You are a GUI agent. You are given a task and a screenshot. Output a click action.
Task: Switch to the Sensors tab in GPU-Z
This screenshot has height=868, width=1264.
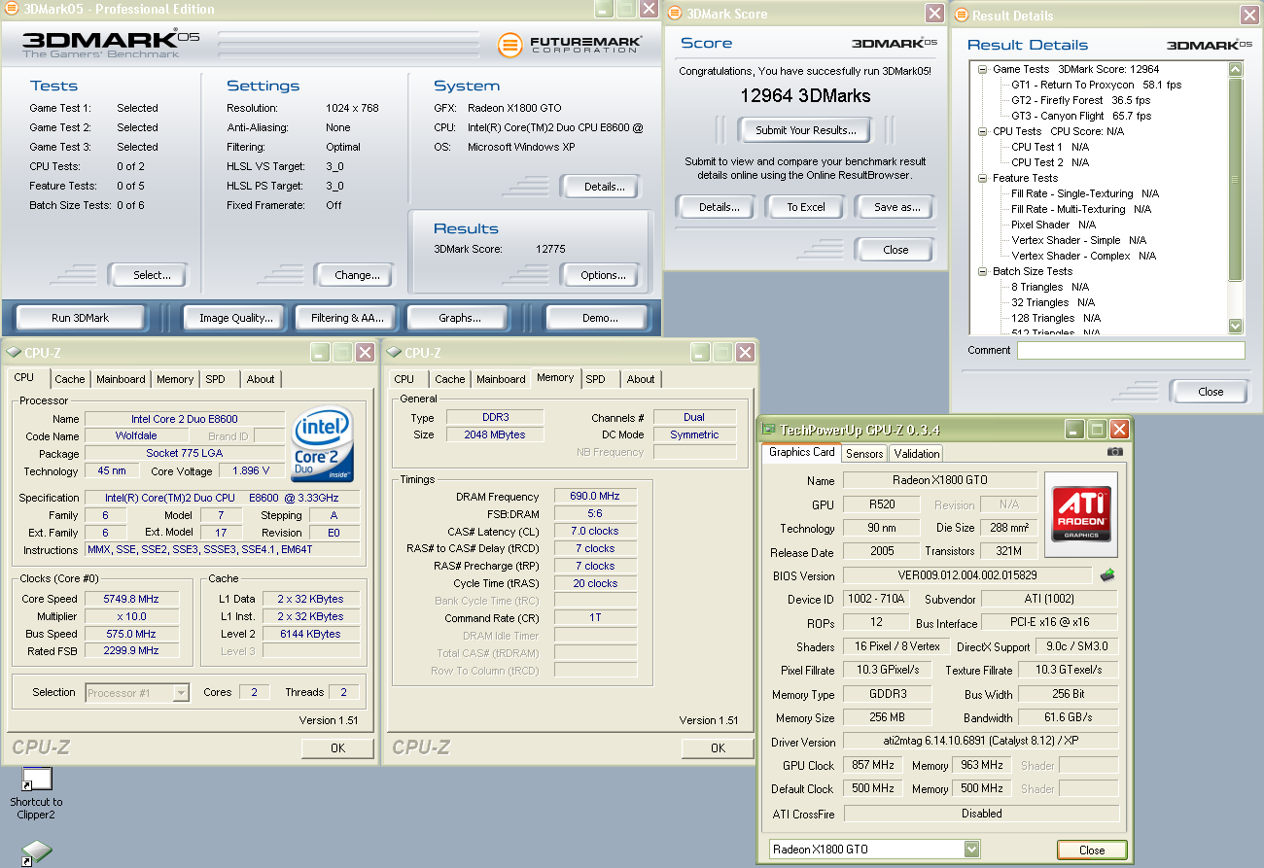click(864, 454)
